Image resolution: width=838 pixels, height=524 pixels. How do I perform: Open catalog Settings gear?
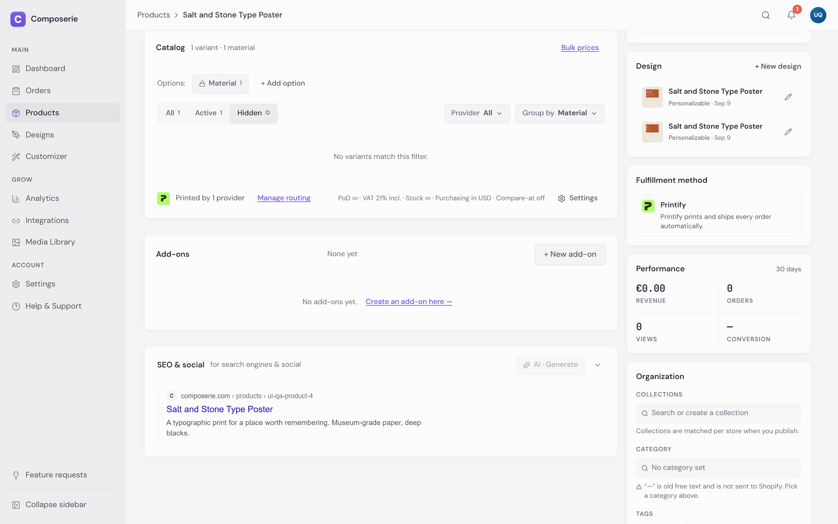pos(578,198)
